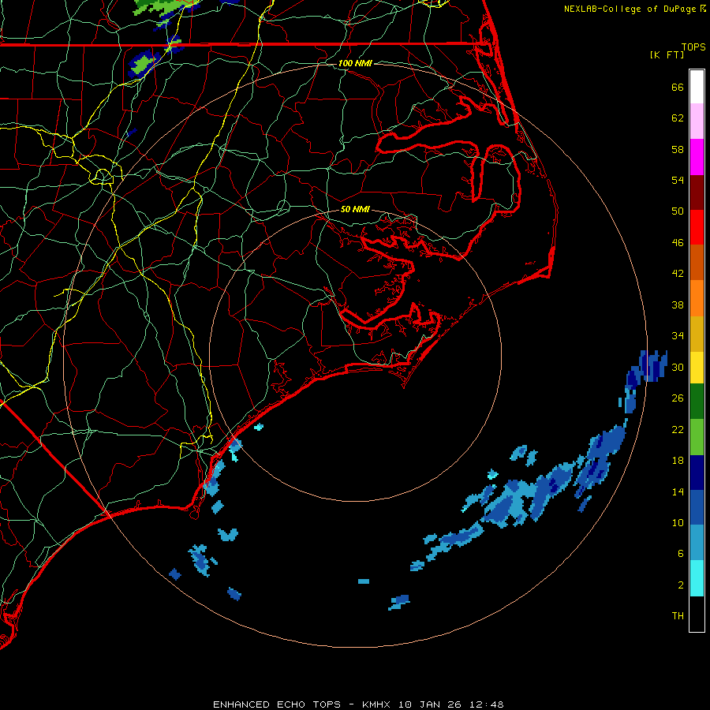This screenshot has width=710, height=710.
Task: Click the '22' legend value
Action: tap(678, 429)
